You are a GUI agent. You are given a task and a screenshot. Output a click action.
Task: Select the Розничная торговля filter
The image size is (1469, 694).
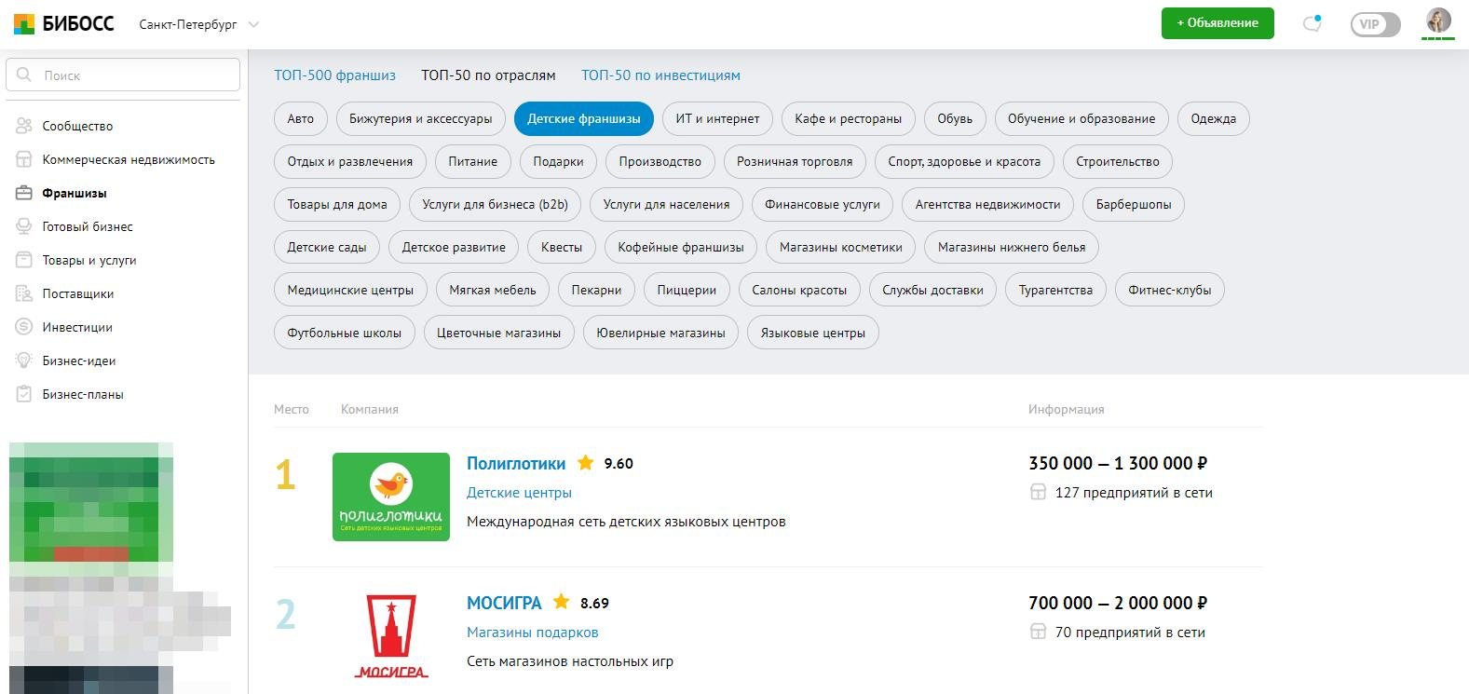[x=795, y=161]
